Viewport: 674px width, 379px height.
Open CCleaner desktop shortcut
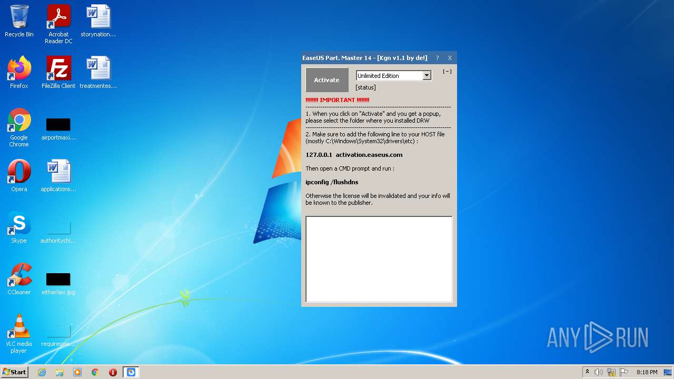pyautogui.click(x=19, y=279)
